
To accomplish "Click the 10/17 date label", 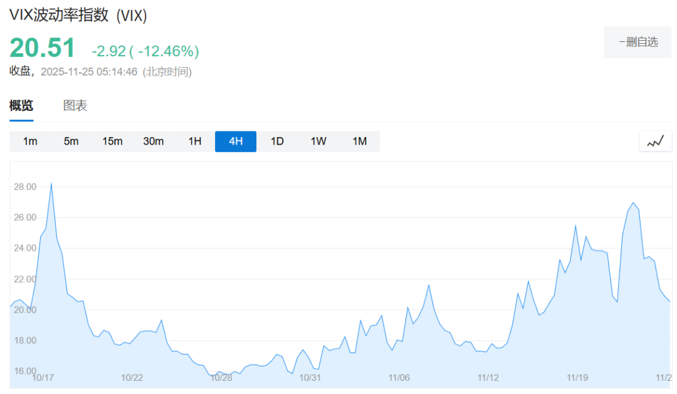I will [x=43, y=378].
